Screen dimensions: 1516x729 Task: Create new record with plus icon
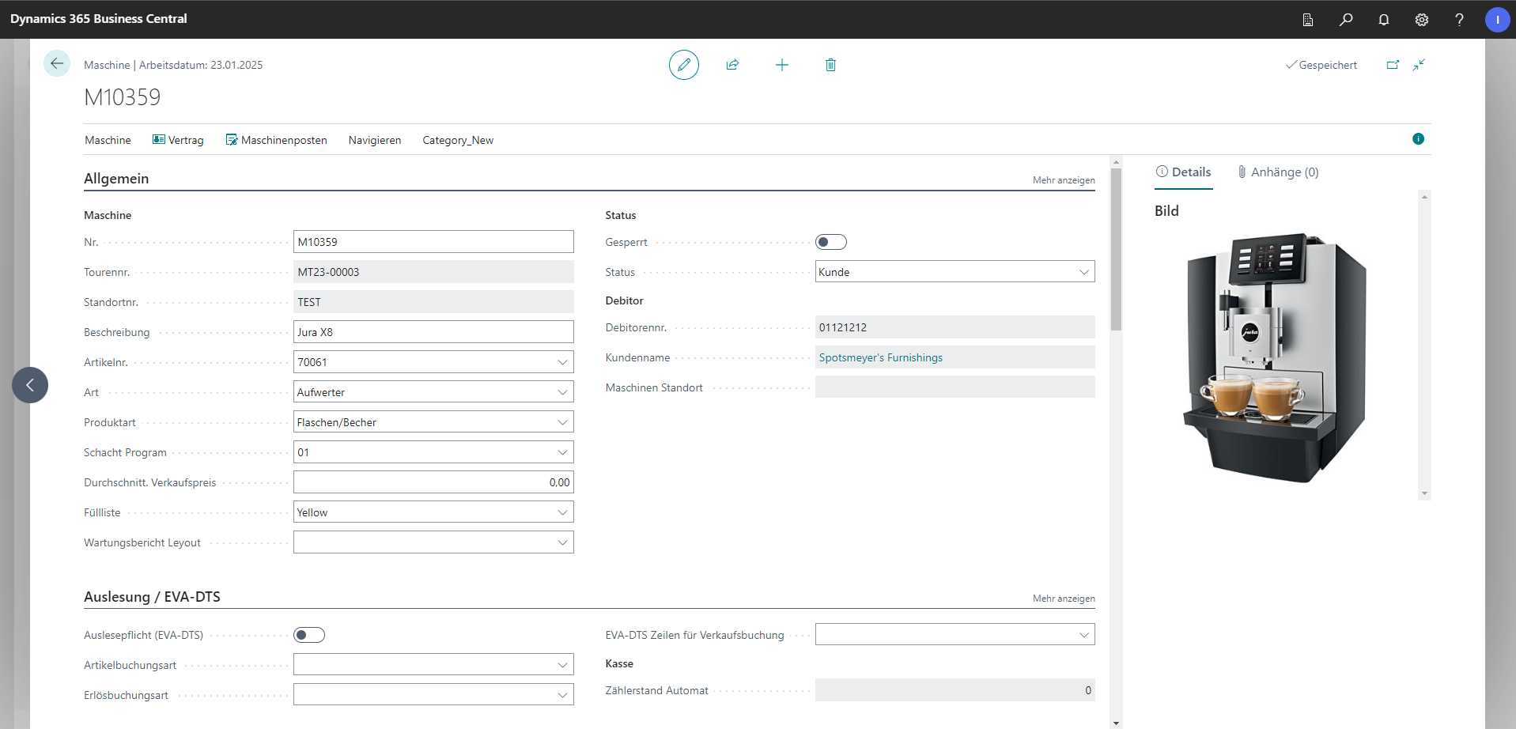click(781, 65)
